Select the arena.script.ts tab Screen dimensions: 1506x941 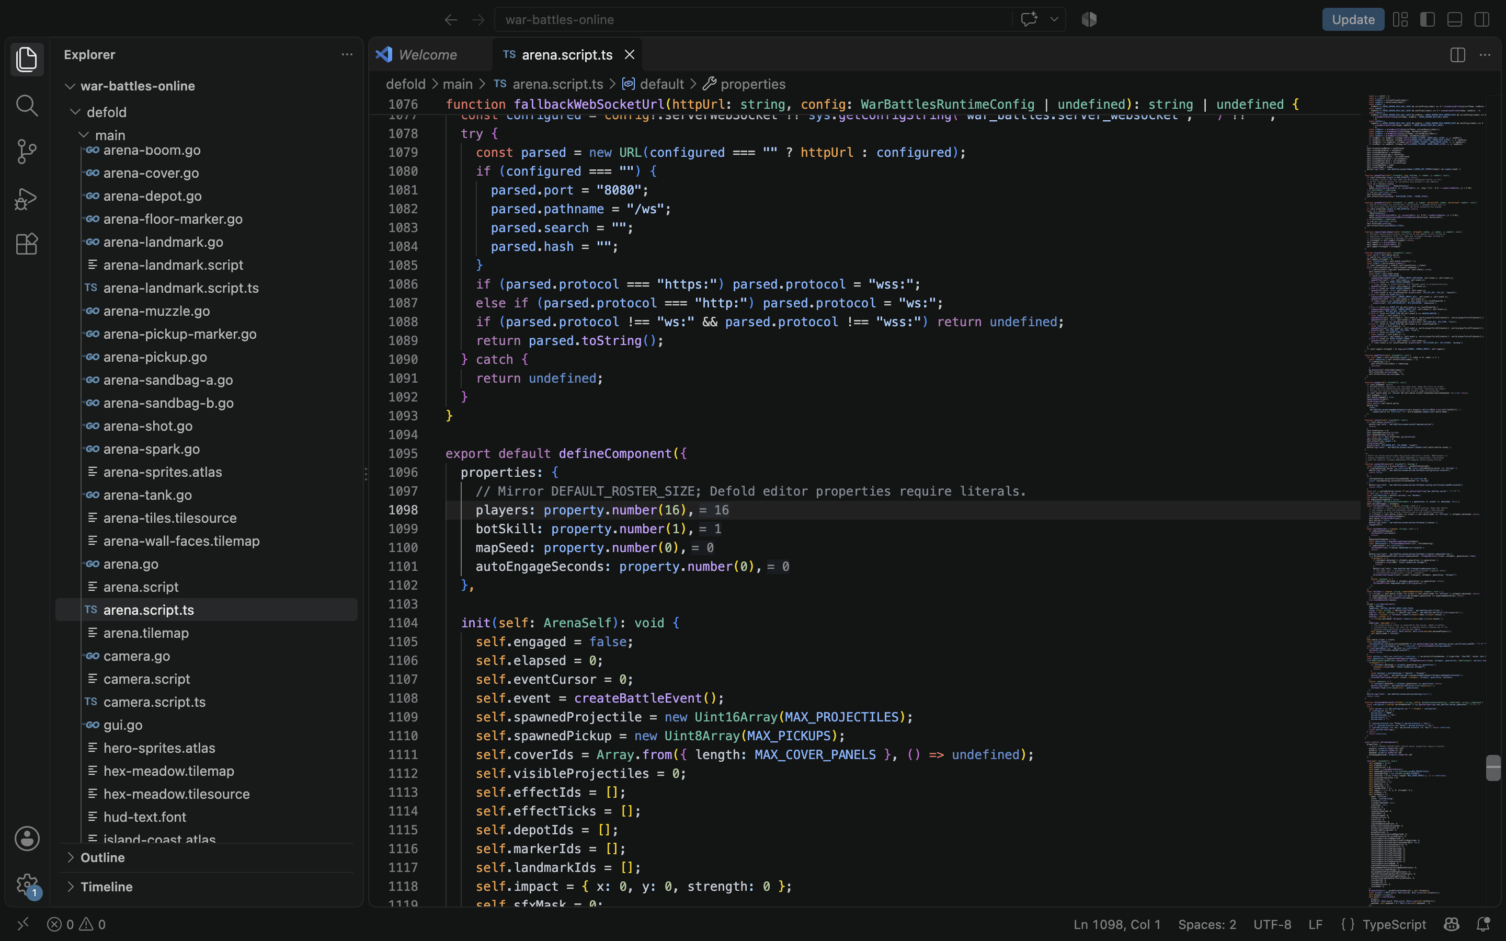pos(567,55)
